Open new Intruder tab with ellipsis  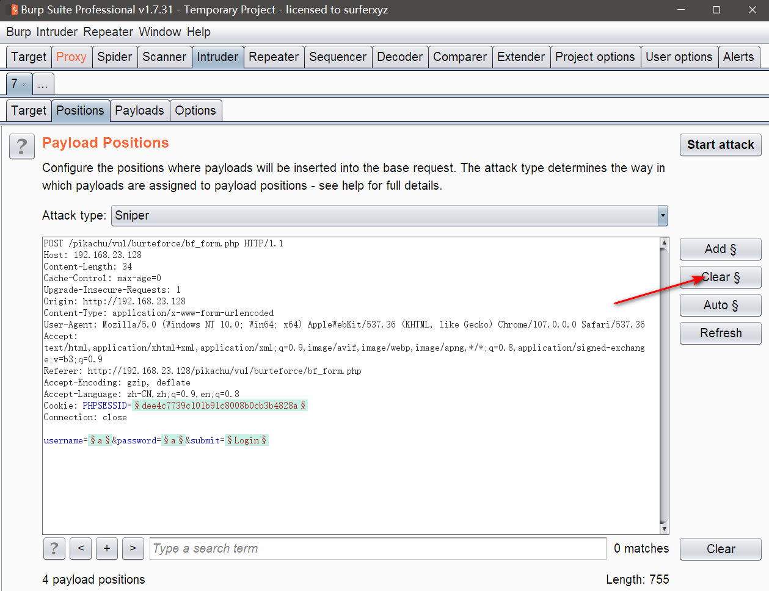point(43,84)
